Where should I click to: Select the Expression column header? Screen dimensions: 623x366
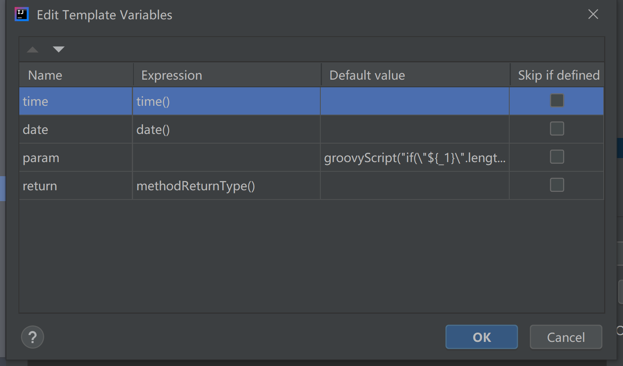pos(227,75)
